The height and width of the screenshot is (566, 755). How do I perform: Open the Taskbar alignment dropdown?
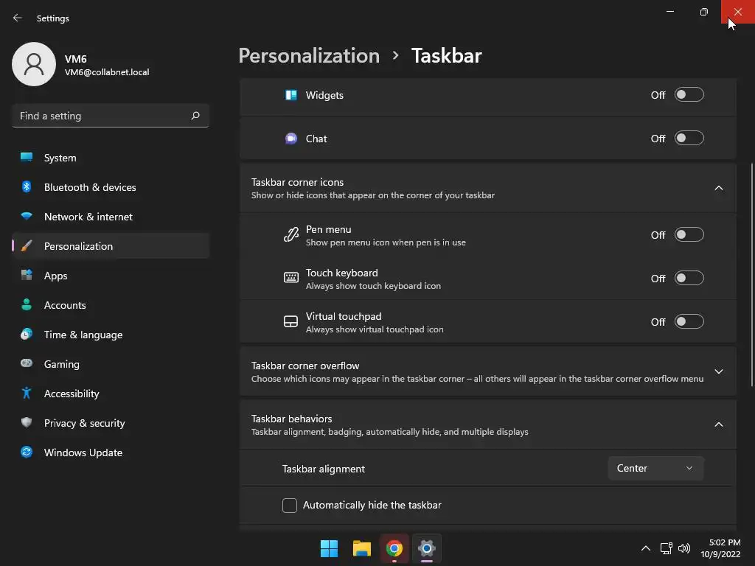tap(655, 469)
